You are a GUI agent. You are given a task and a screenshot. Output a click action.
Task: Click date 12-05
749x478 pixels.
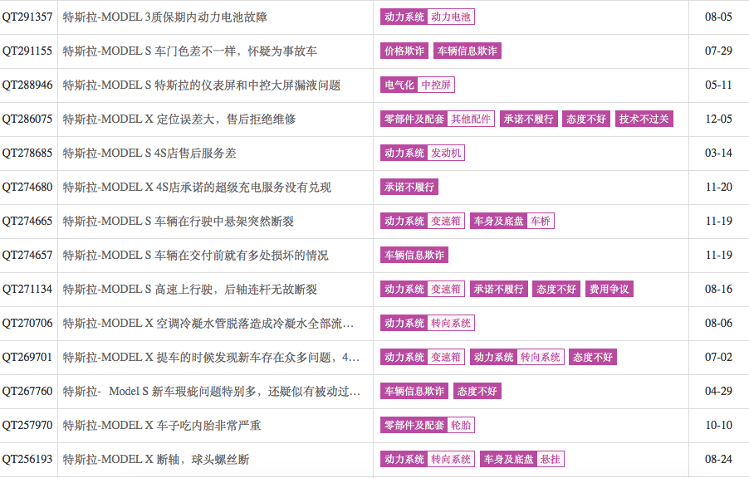click(718, 119)
